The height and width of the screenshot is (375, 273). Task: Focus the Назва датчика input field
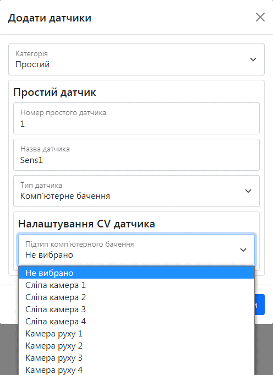[x=136, y=155]
